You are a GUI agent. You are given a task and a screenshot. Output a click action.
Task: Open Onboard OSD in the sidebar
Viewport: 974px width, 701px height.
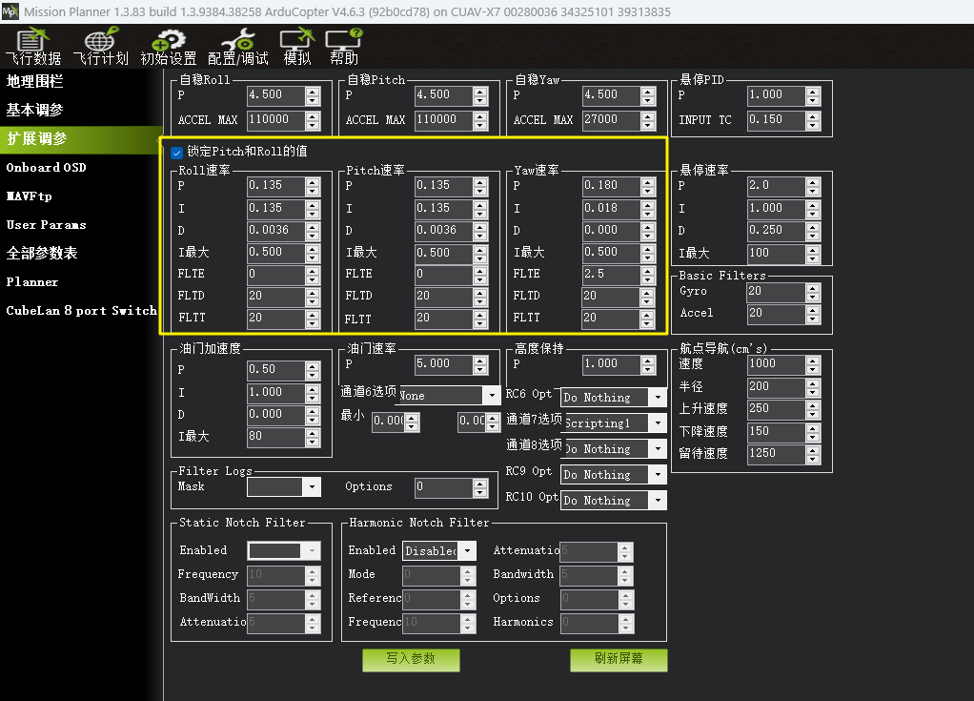pos(46,168)
